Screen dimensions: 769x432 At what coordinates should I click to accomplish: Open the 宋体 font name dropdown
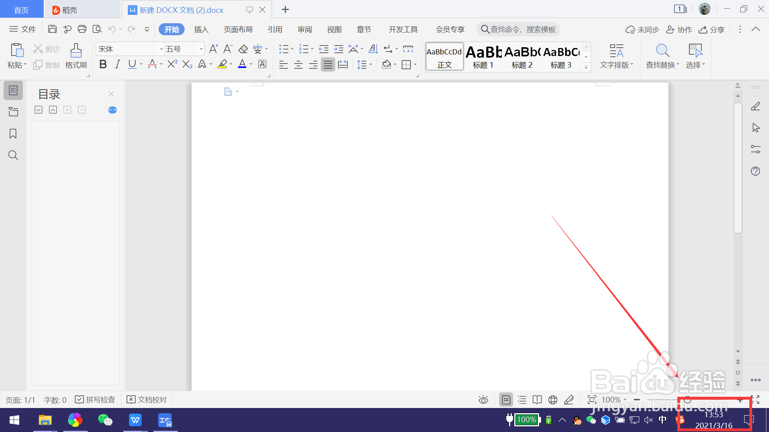161,49
